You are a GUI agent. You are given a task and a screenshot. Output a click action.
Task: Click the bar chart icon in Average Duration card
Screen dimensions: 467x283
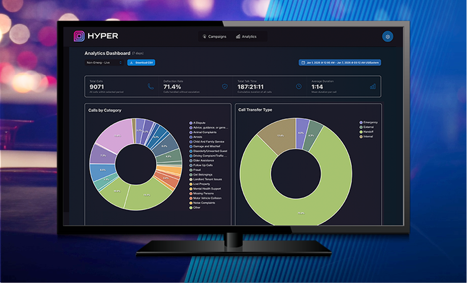pyautogui.click(x=373, y=87)
